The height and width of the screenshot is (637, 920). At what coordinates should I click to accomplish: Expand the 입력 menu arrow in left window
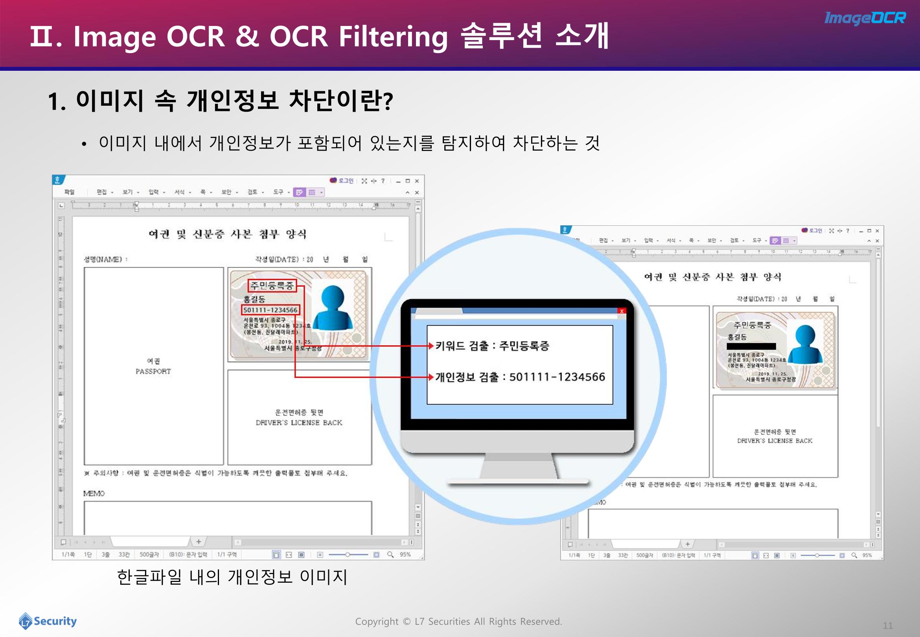(164, 192)
